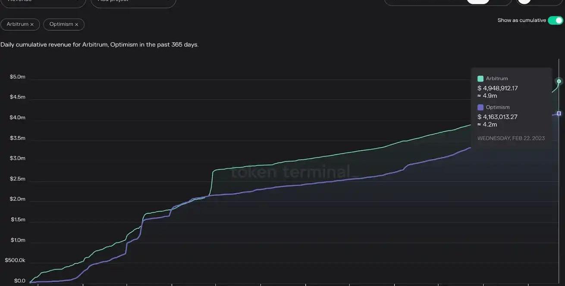Viewport: 565px width, 286px height.
Task: Click the purple Optimism swatch in the tooltip
Action: [x=480, y=107]
